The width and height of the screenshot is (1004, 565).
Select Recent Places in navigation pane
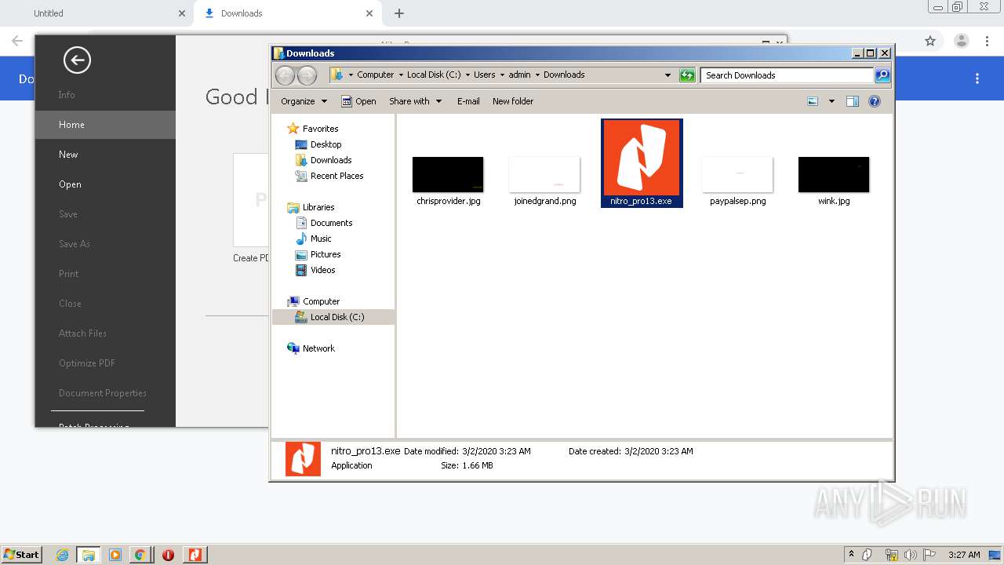[329, 176]
